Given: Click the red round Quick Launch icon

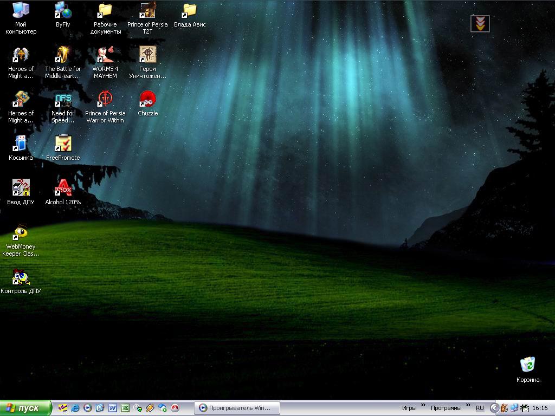Looking at the screenshot, I should coord(175,408).
